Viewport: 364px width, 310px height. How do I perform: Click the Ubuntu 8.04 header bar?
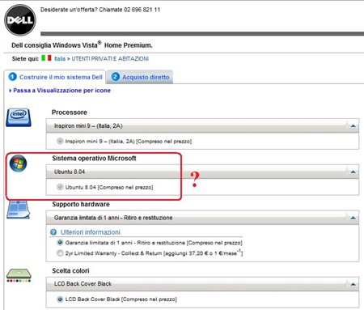point(202,172)
